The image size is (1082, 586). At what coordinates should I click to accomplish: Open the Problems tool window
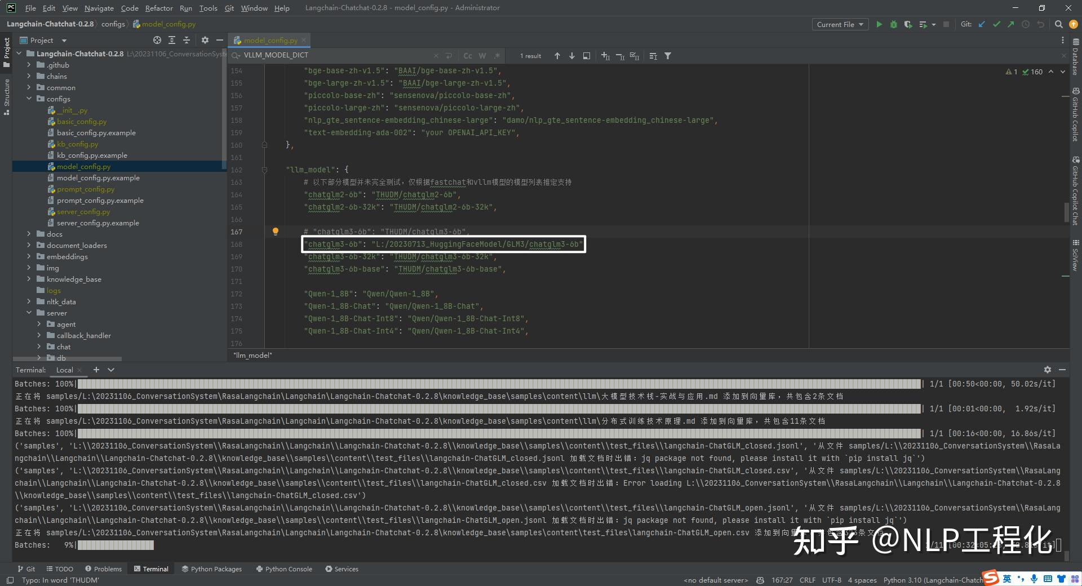point(103,569)
